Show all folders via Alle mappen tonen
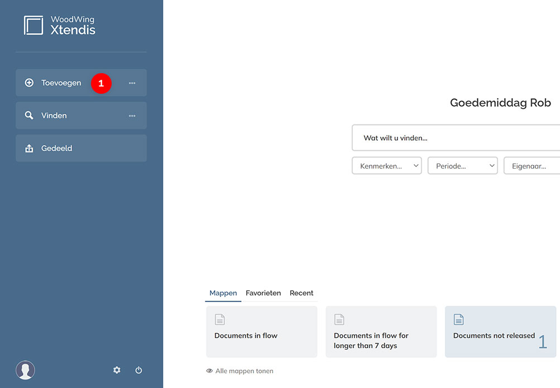Image resolution: width=560 pixels, height=388 pixels. [240, 371]
